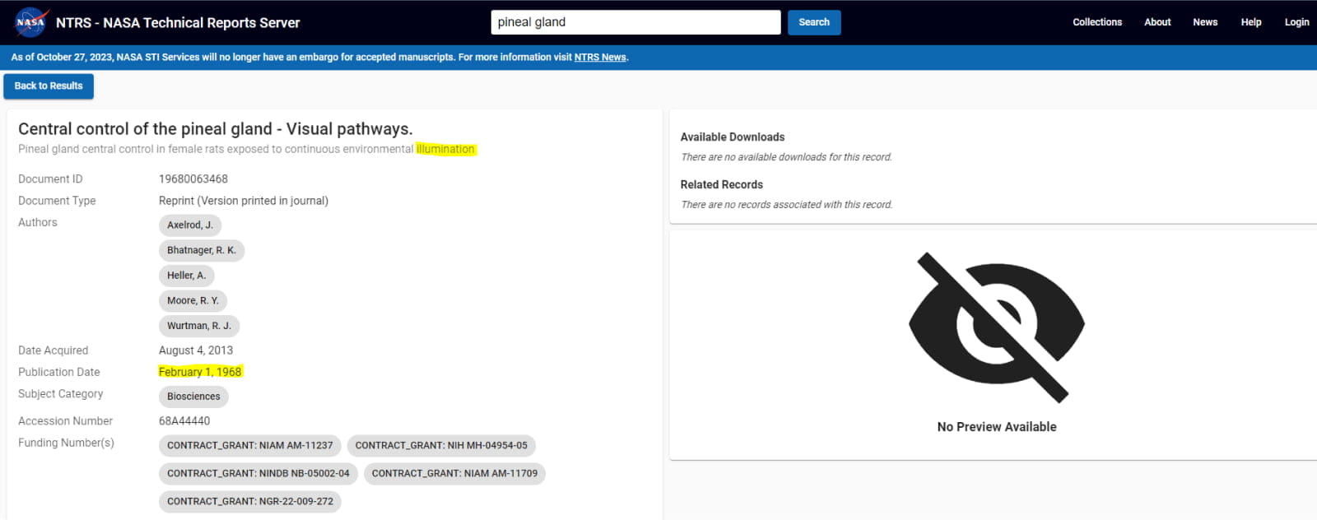This screenshot has height=520, width=1317.
Task: Go to the News menu item
Action: click(1204, 22)
